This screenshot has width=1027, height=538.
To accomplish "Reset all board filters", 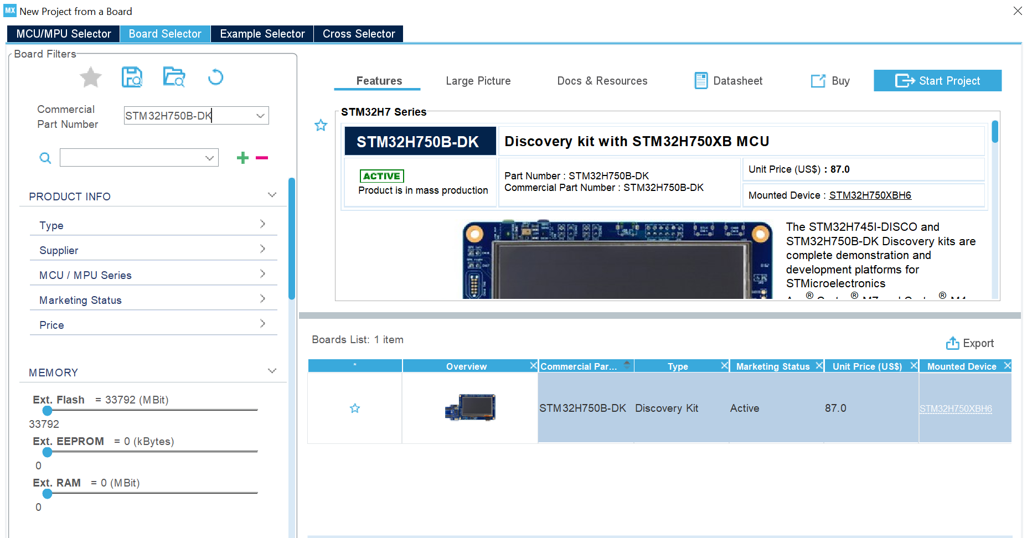I will pyautogui.click(x=215, y=77).
